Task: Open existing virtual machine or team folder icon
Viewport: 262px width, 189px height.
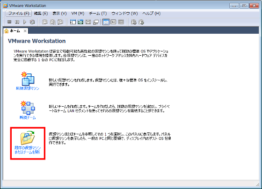Action: [x=28, y=138]
